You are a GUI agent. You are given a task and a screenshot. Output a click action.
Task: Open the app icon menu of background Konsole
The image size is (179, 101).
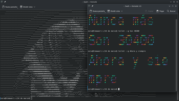tap(2, 2)
